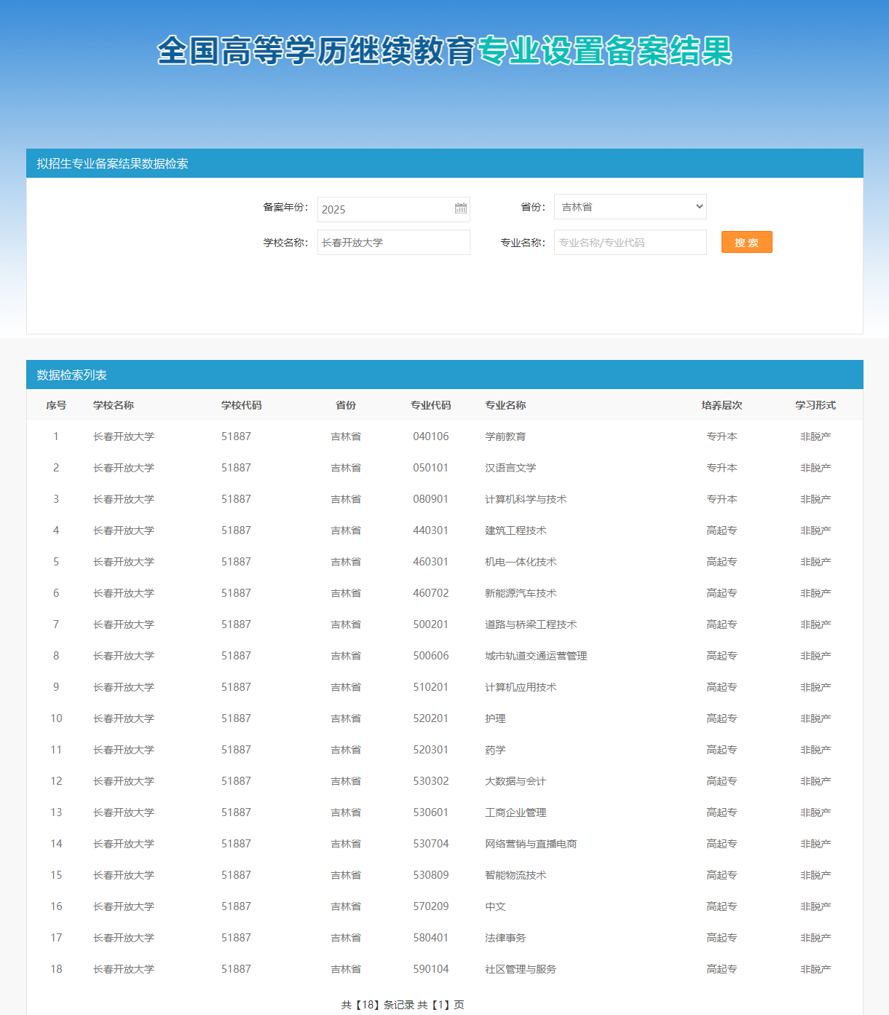889x1015 pixels.
Task: Click major code 080901
Action: [431, 499]
